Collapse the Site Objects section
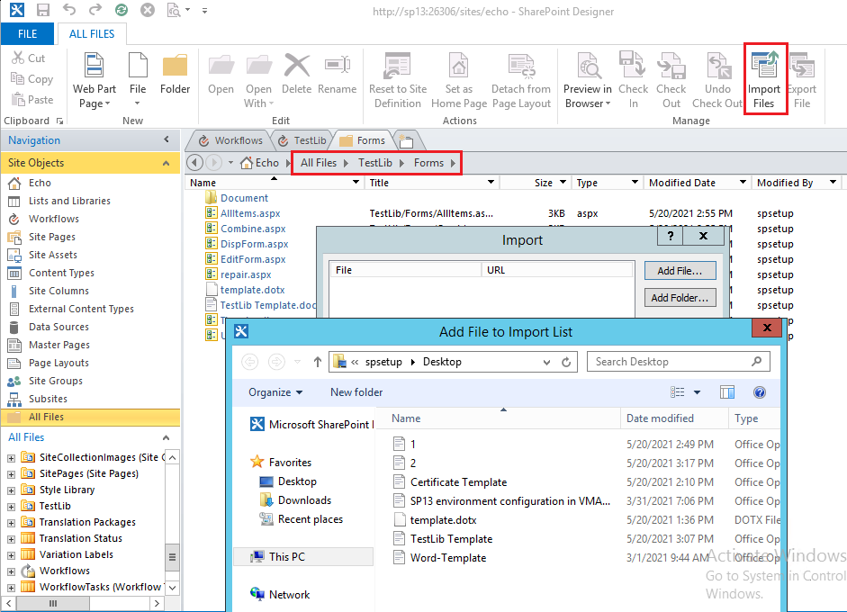This screenshot has width=847, height=612. [166, 163]
